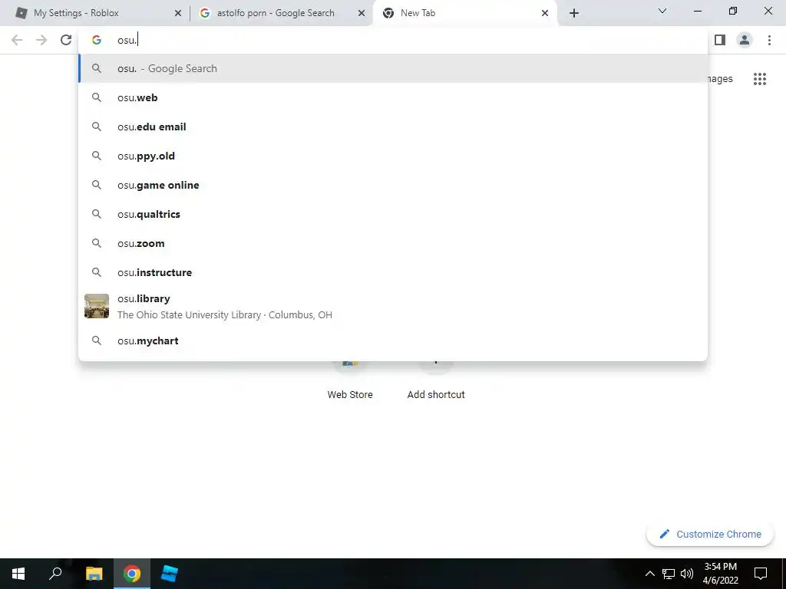Open the Google apps grid

(760, 79)
